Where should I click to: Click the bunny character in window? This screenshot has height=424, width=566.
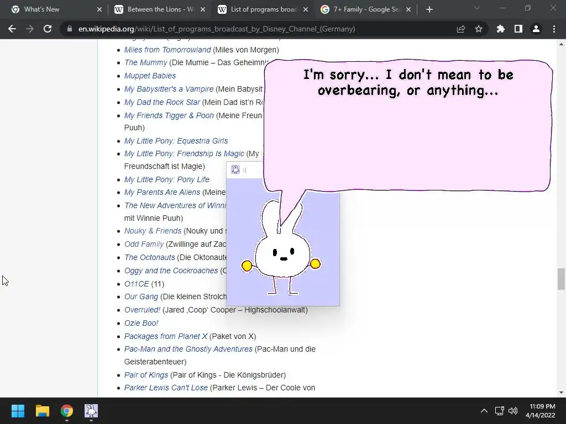(281, 249)
